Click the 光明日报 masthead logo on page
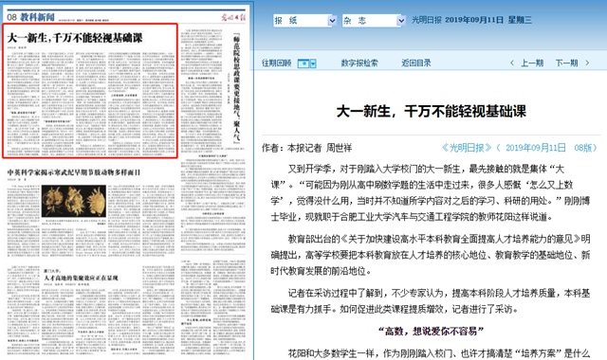This screenshot has height=360, width=607. pyautogui.click(x=233, y=17)
